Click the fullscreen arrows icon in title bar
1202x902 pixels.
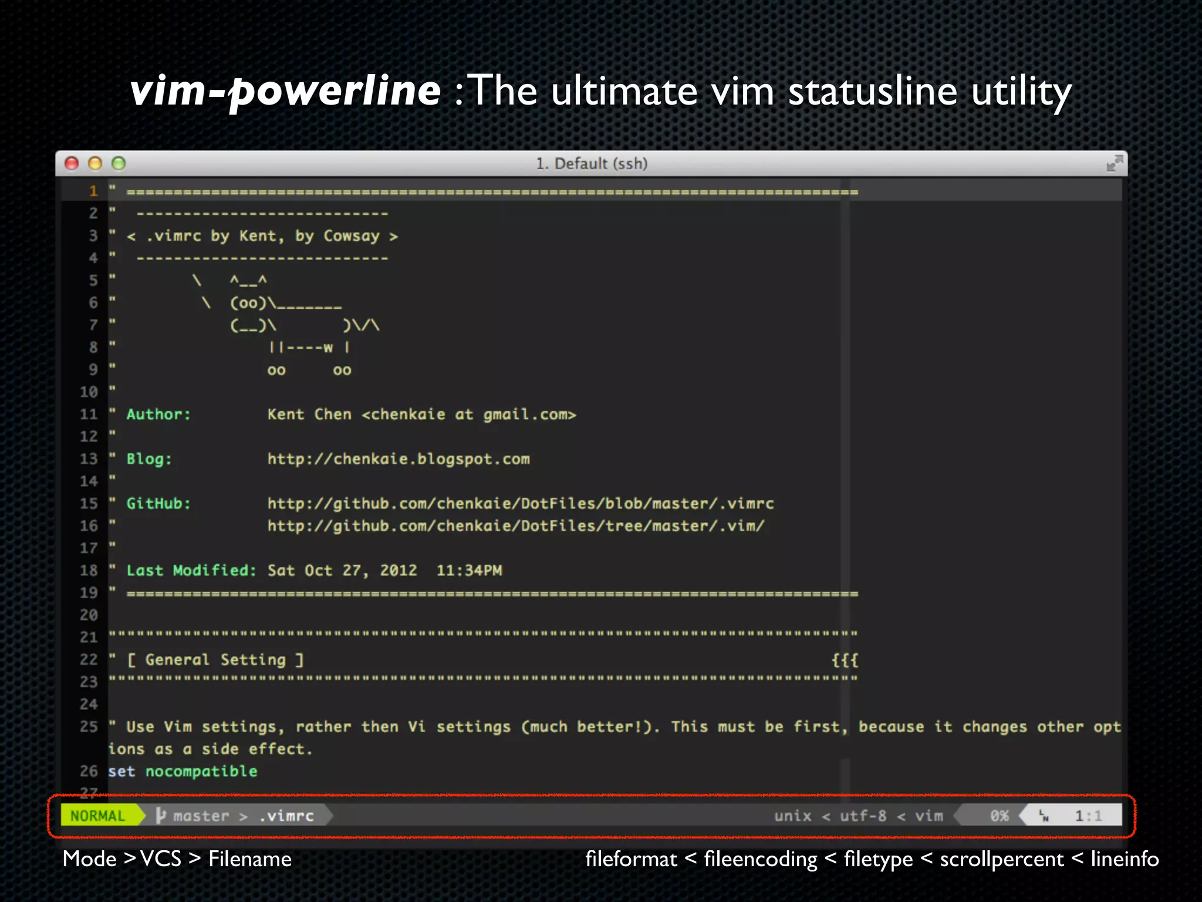(x=1114, y=163)
